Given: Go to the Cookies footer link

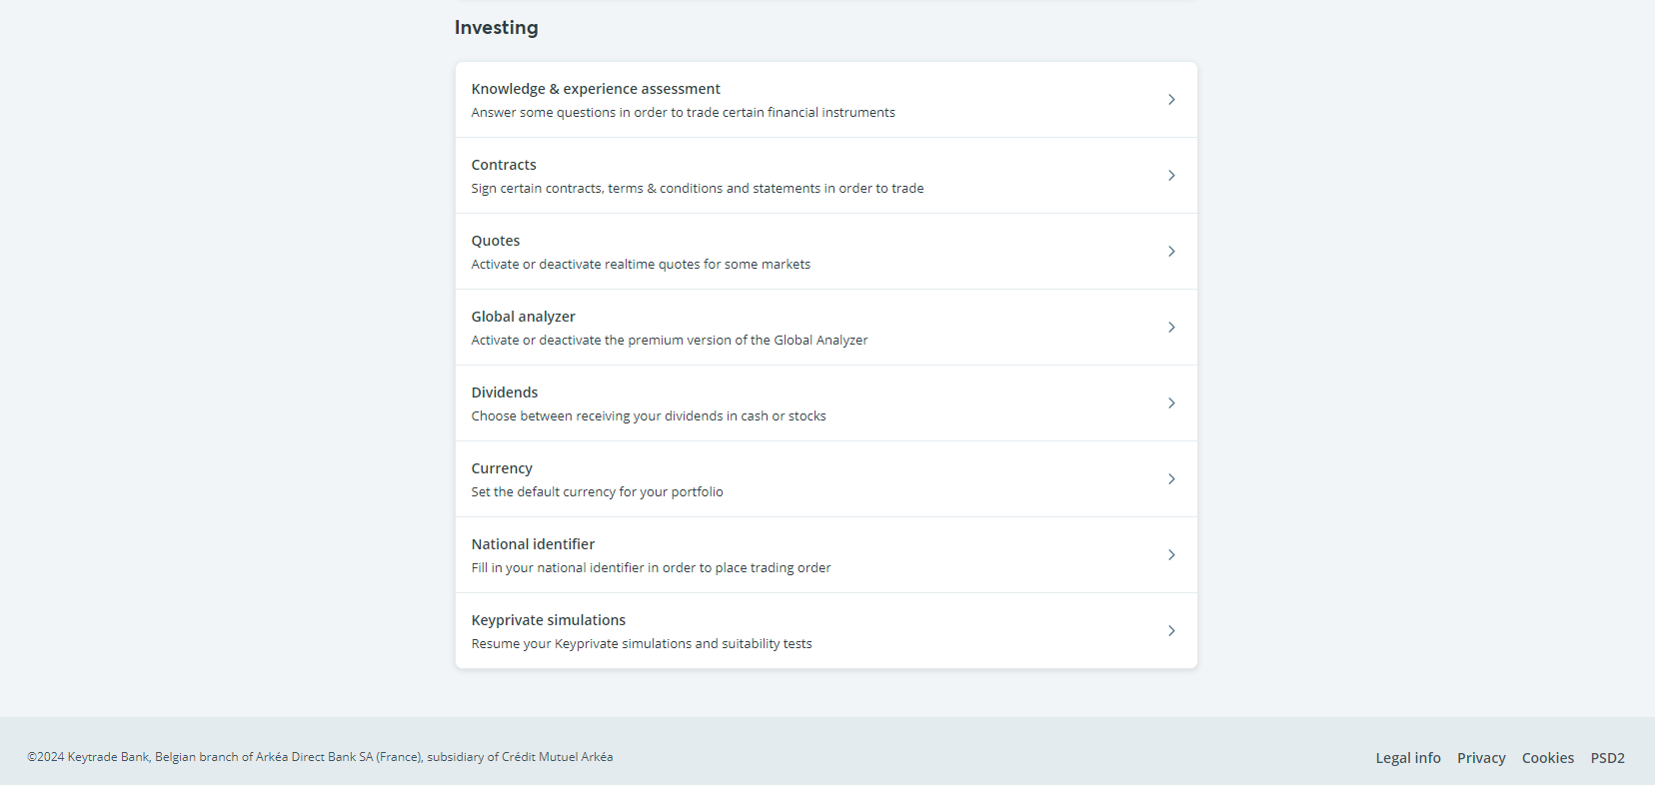Looking at the screenshot, I should (1548, 758).
